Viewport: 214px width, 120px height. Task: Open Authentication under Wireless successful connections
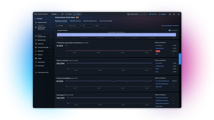160,48
